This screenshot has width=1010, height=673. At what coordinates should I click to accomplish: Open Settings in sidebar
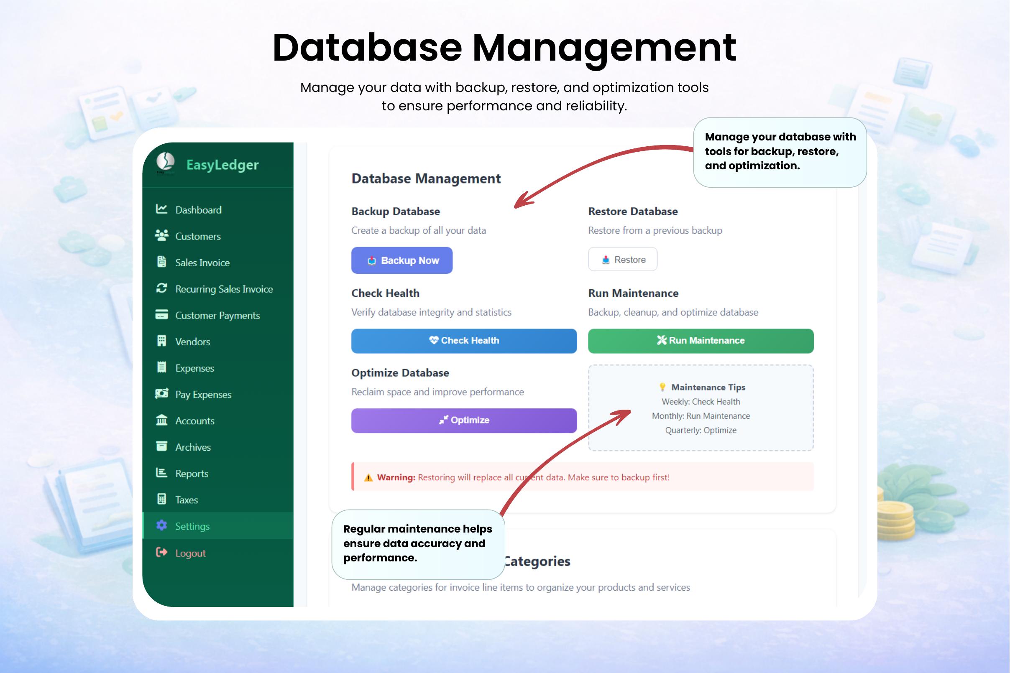pyautogui.click(x=218, y=526)
